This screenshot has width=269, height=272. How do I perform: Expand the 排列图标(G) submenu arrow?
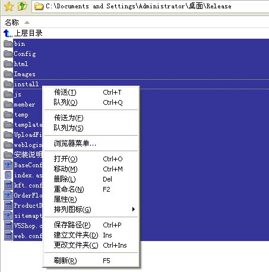tap(134, 210)
